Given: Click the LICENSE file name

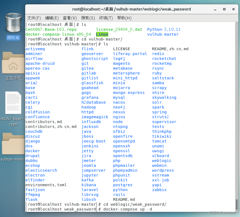Looking at the screenshot, I should (121, 49).
